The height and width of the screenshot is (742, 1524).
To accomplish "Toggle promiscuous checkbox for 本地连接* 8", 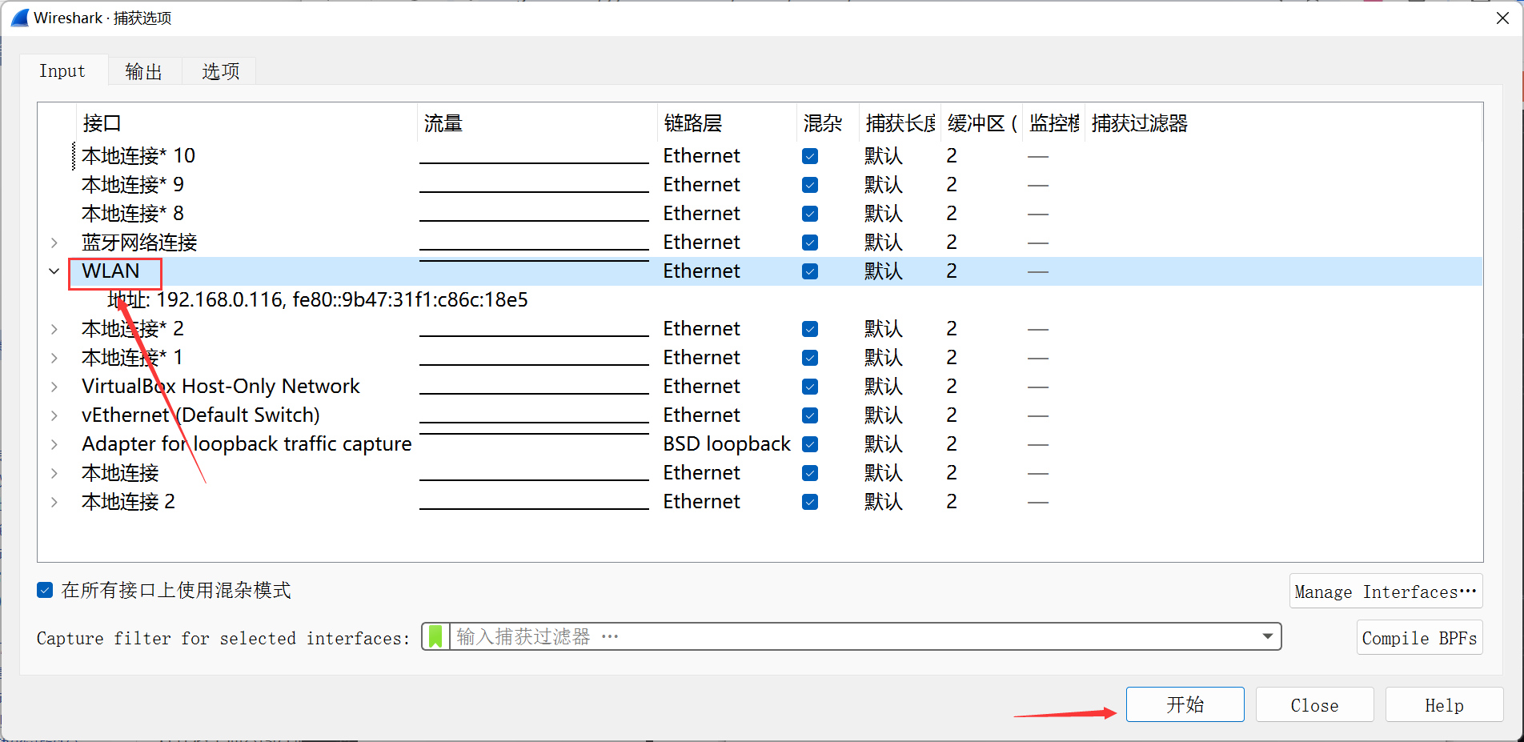I will pyautogui.click(x=810, y=214).
